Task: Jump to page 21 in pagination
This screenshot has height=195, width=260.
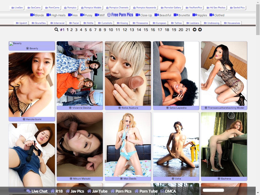Action: pos(188,30)
